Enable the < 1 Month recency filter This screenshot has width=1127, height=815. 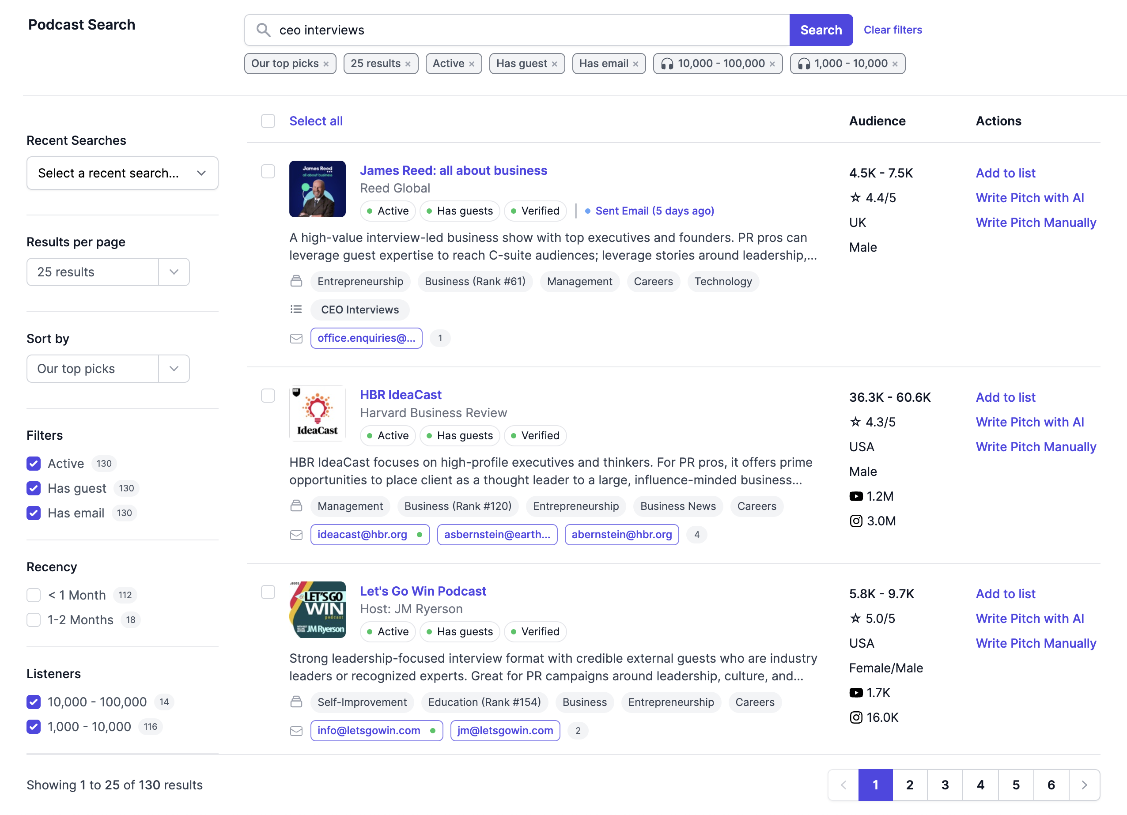pyautogui.click(x=33, y=595)
